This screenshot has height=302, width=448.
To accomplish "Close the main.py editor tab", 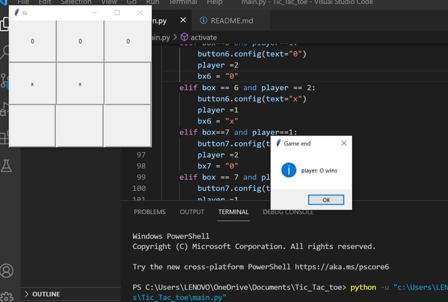I will click(x=183, y=20).
